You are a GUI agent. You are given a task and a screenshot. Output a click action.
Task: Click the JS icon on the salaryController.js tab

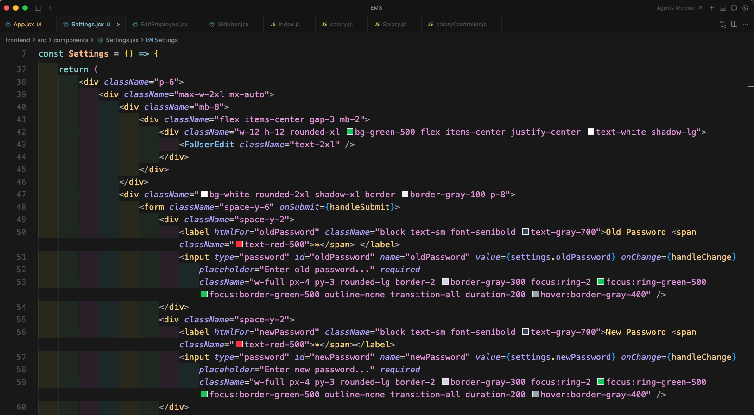pos(431,24)
